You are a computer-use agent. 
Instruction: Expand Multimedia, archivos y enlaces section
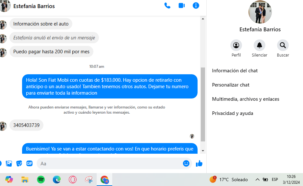point(246,99)
